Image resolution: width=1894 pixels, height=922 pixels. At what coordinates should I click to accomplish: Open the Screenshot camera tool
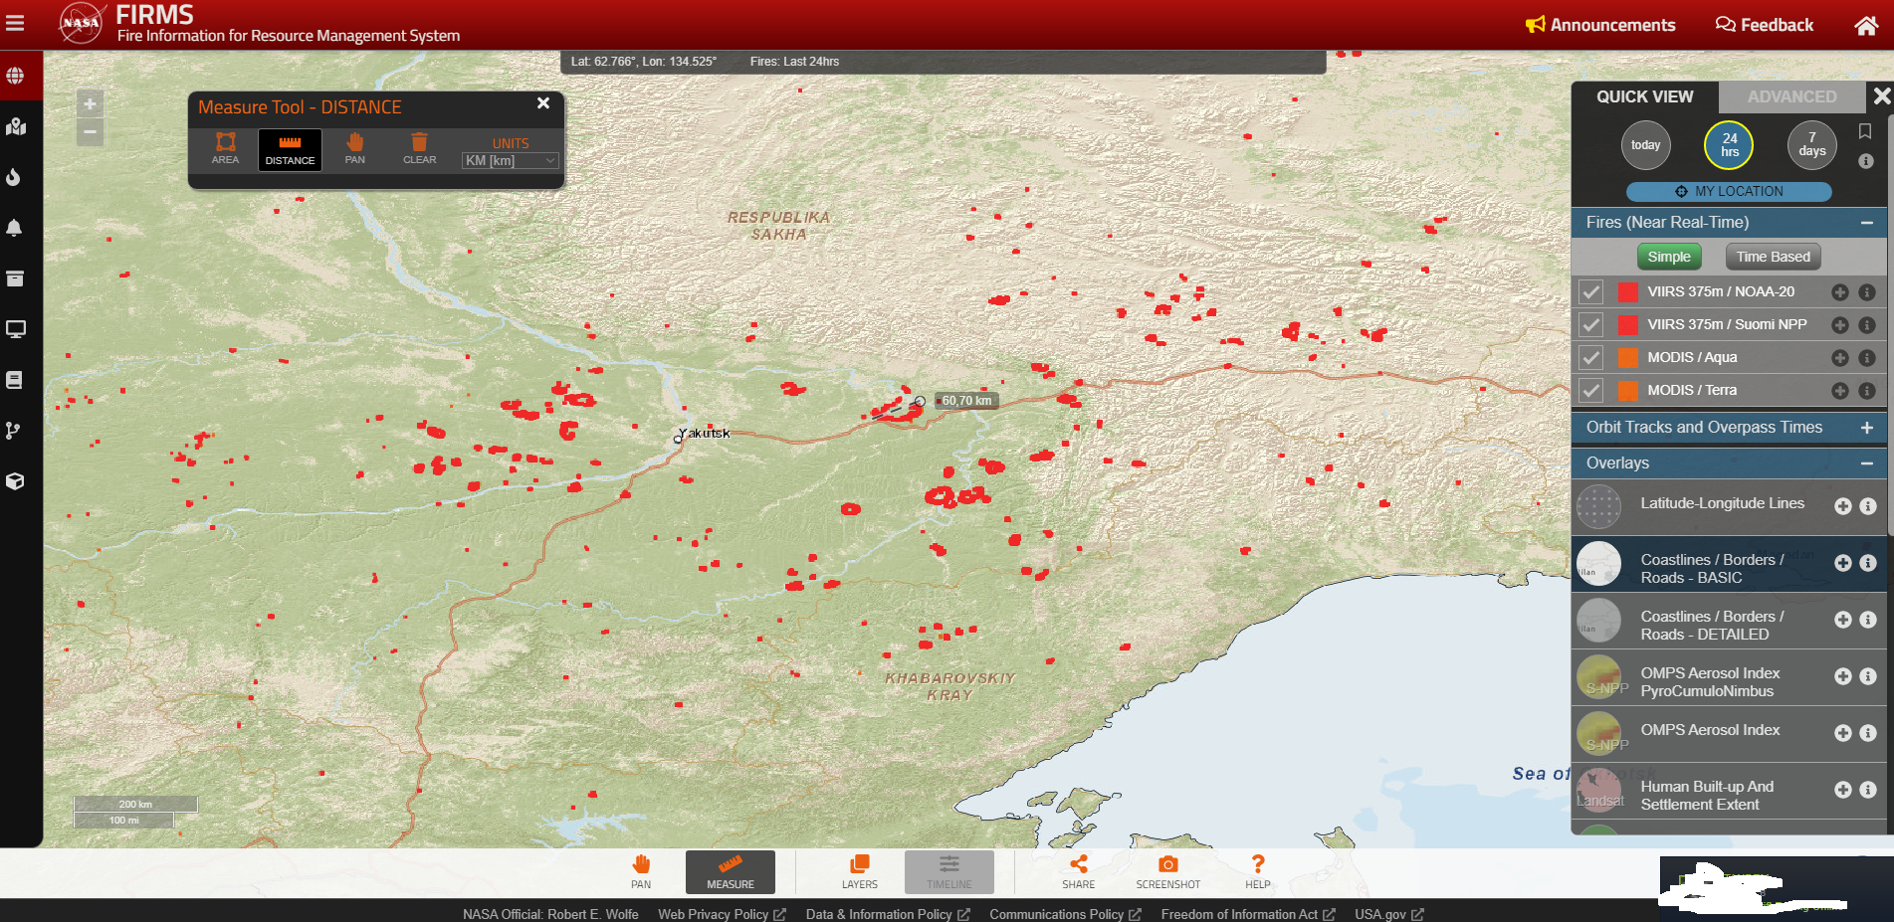(1167, 870)
